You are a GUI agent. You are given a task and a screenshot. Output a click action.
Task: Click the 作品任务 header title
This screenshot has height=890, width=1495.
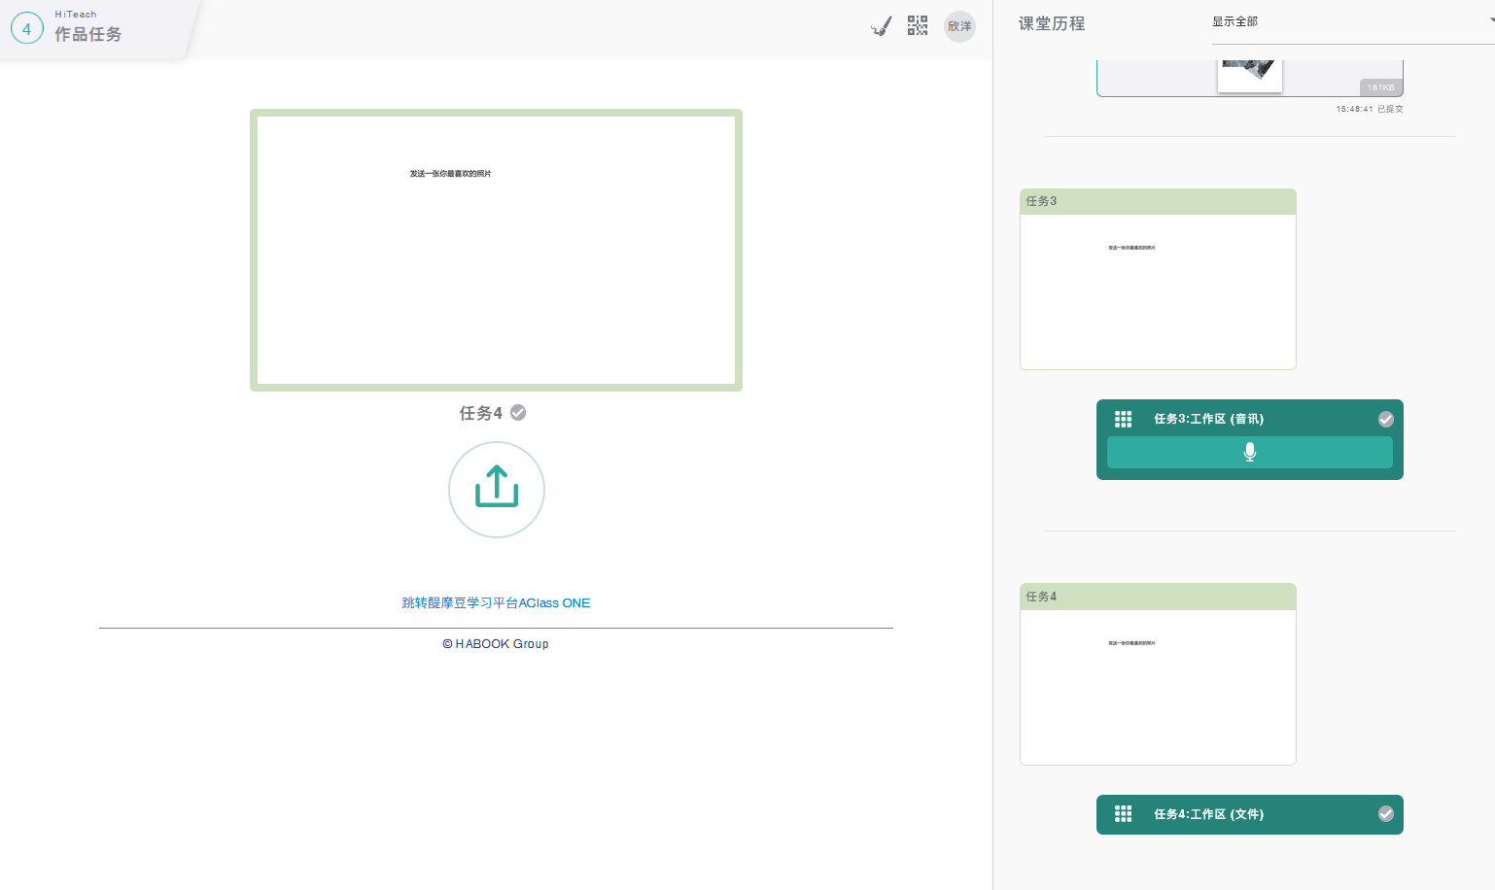87,34
